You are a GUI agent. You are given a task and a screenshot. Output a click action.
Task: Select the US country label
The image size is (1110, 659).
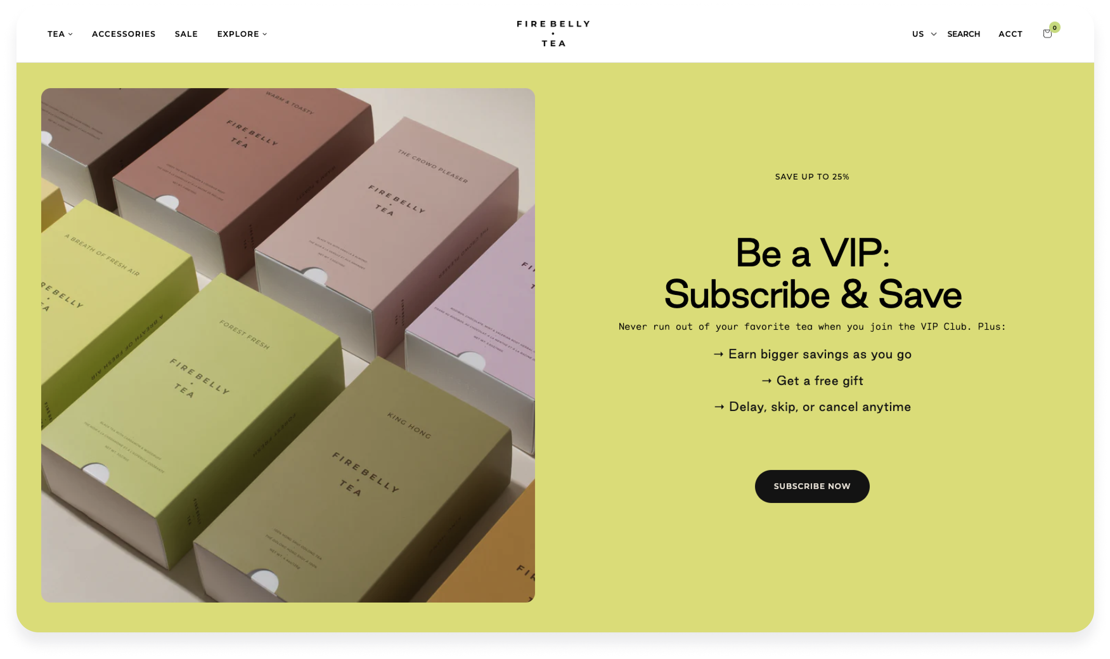click(918, 34)
